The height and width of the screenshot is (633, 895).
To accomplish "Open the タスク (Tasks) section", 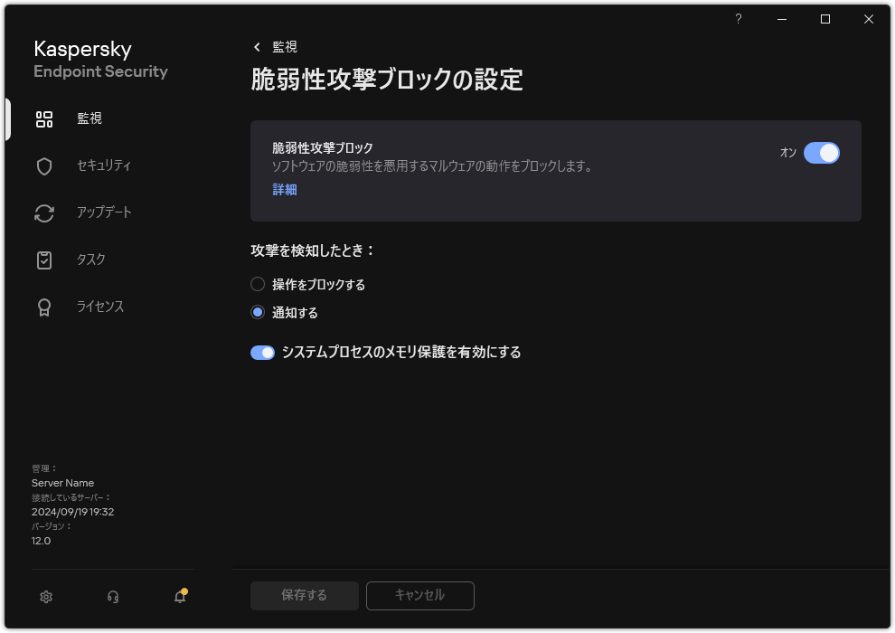I will pos(88,260).
